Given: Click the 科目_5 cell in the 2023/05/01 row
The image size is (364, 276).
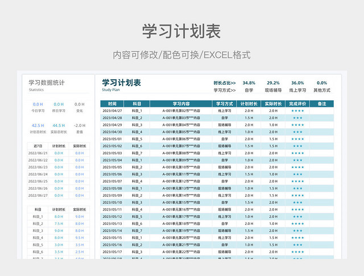Looking at the screenshot, I should coord(137,139).
